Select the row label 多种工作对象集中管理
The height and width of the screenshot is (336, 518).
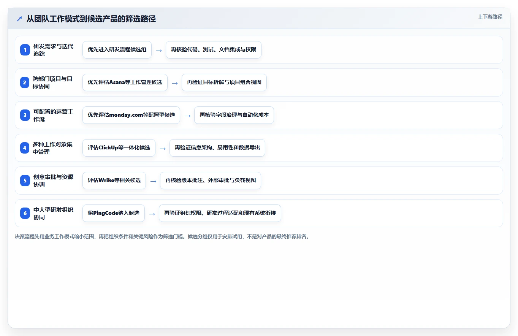tap(53, 148)
